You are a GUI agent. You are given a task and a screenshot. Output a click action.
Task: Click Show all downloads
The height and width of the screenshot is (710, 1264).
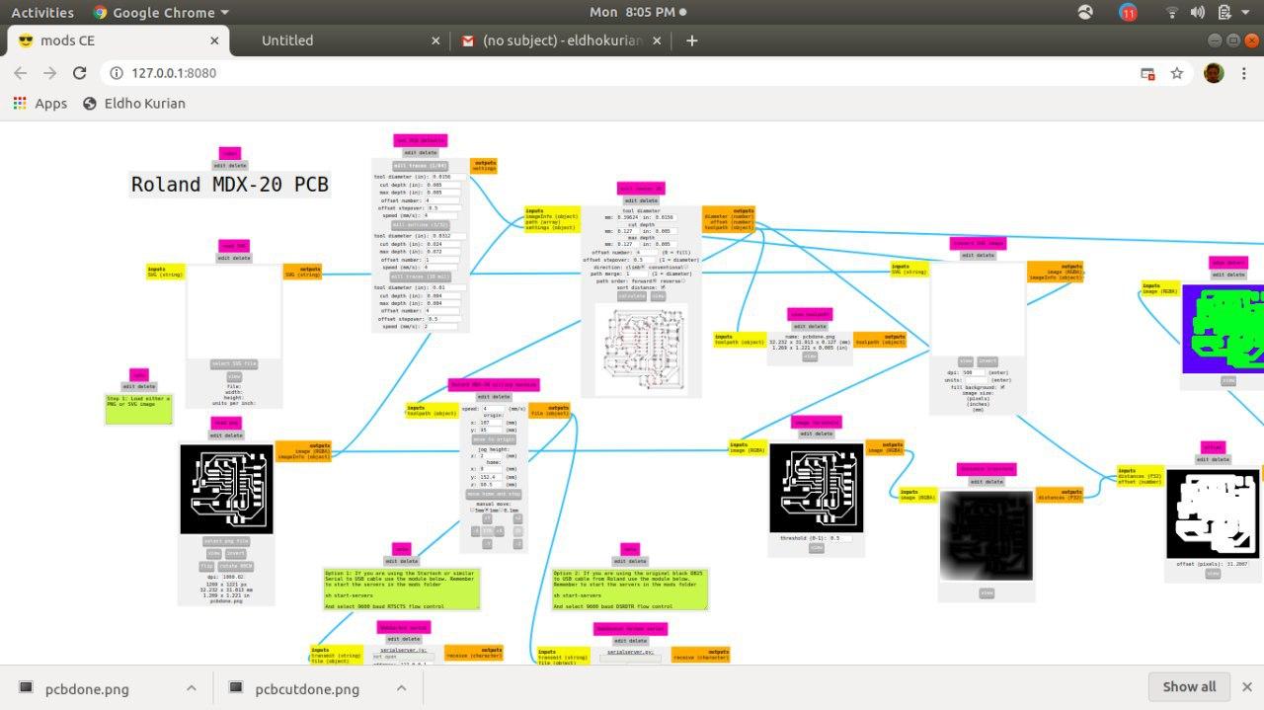1189,686
